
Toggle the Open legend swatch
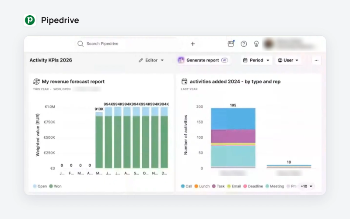tap(35, 186)
